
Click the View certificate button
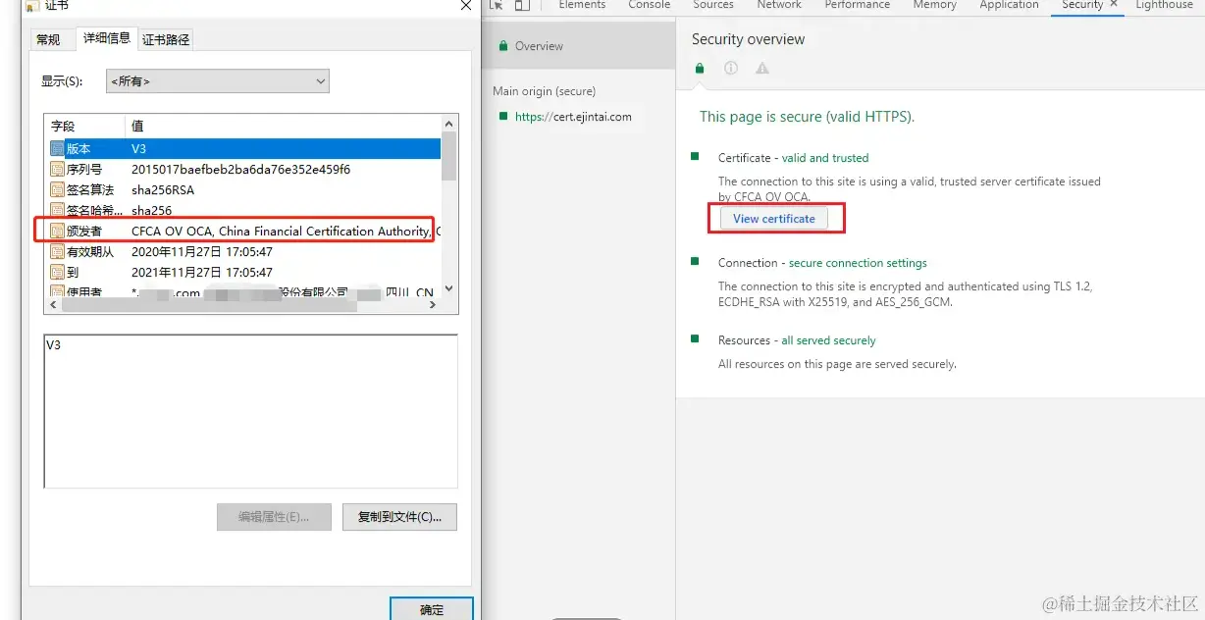click(x=774, y=218)
